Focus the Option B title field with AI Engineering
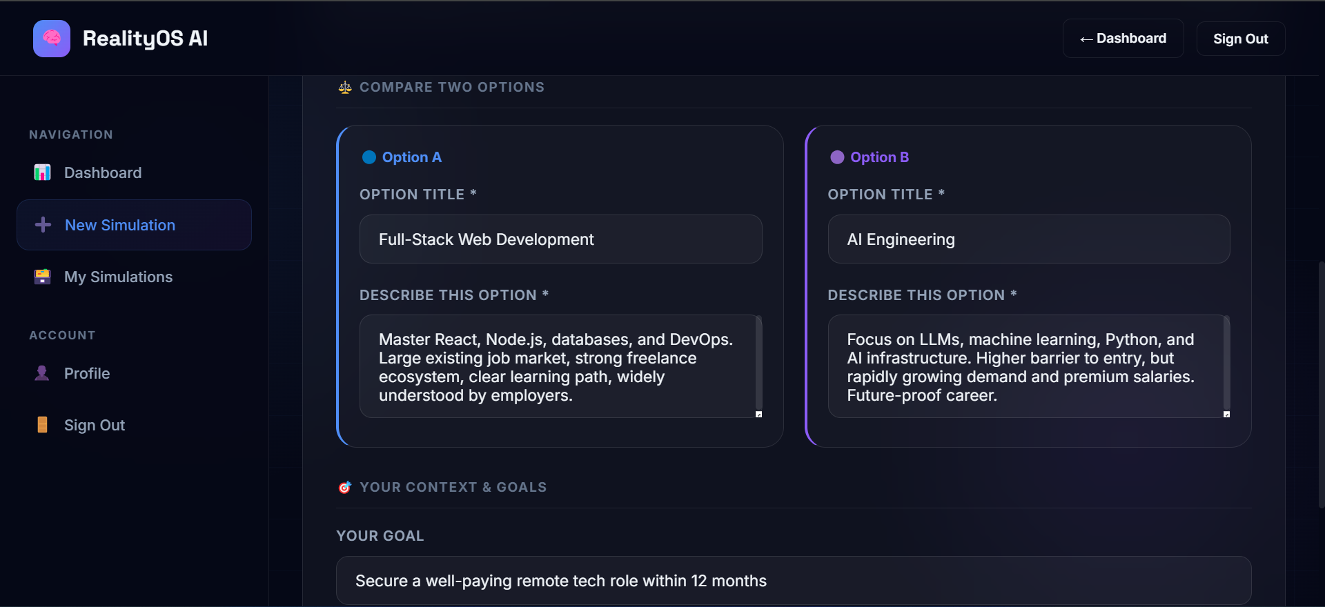Image resolution: width=1325 pixels, height=607 pixels. pos(1028,239)
